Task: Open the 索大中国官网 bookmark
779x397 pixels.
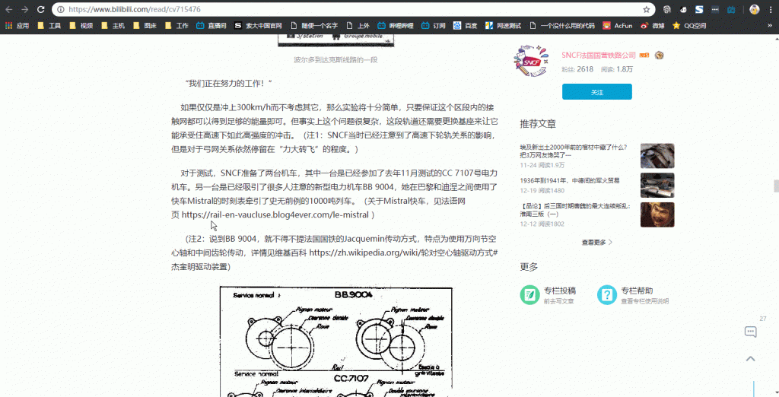Action: click(258, 25)
